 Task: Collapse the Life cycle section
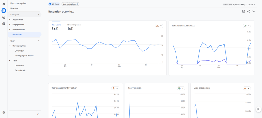pos(39,15)
